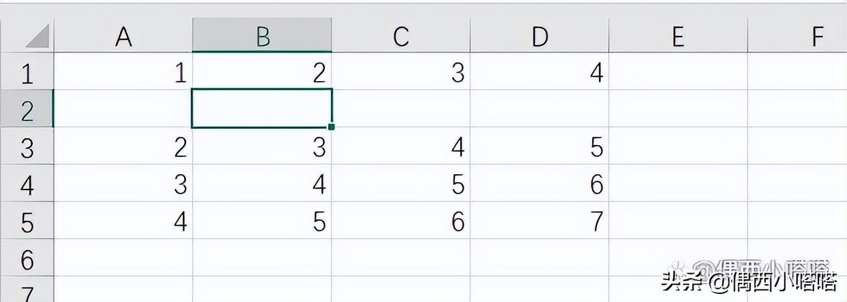Select the column F header
The image size is (847, 302).
[800, 37]
